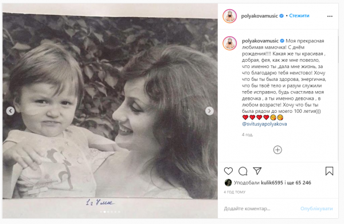Viewport: 344px width, 224px height.
Task: Click the caption author avatar
Action: click(230, 44)
